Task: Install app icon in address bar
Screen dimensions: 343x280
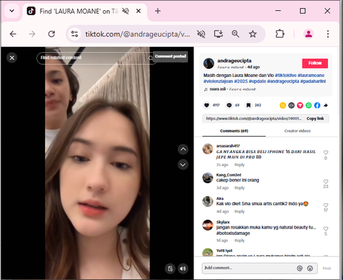Action: (218, 34)
